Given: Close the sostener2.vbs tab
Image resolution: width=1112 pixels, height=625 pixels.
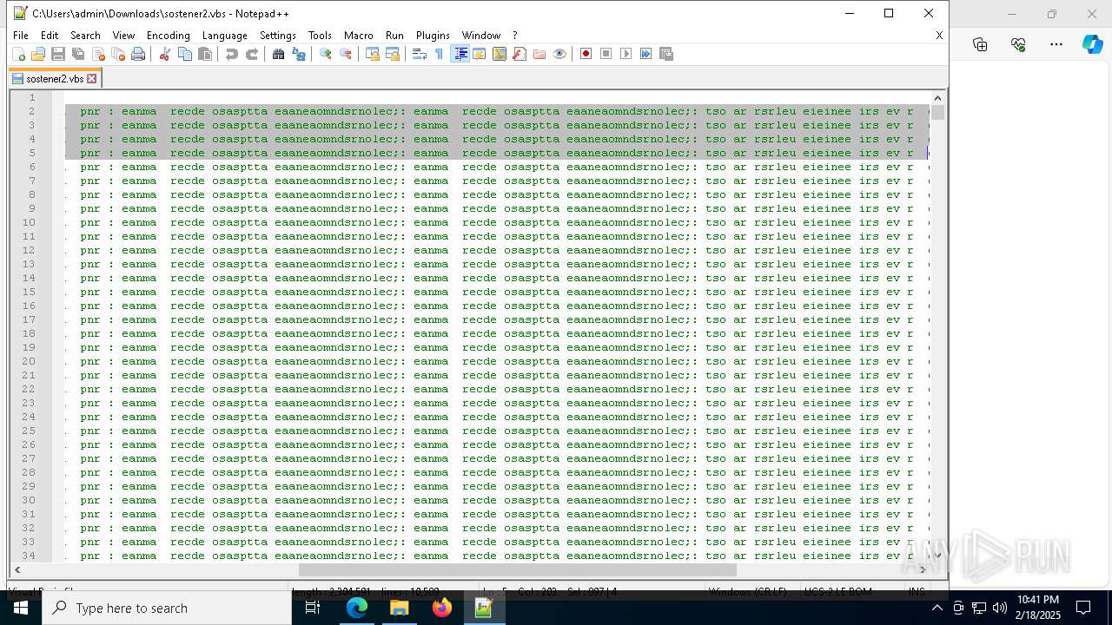Looking at the screenshot, I should click(x=92, y=78).
